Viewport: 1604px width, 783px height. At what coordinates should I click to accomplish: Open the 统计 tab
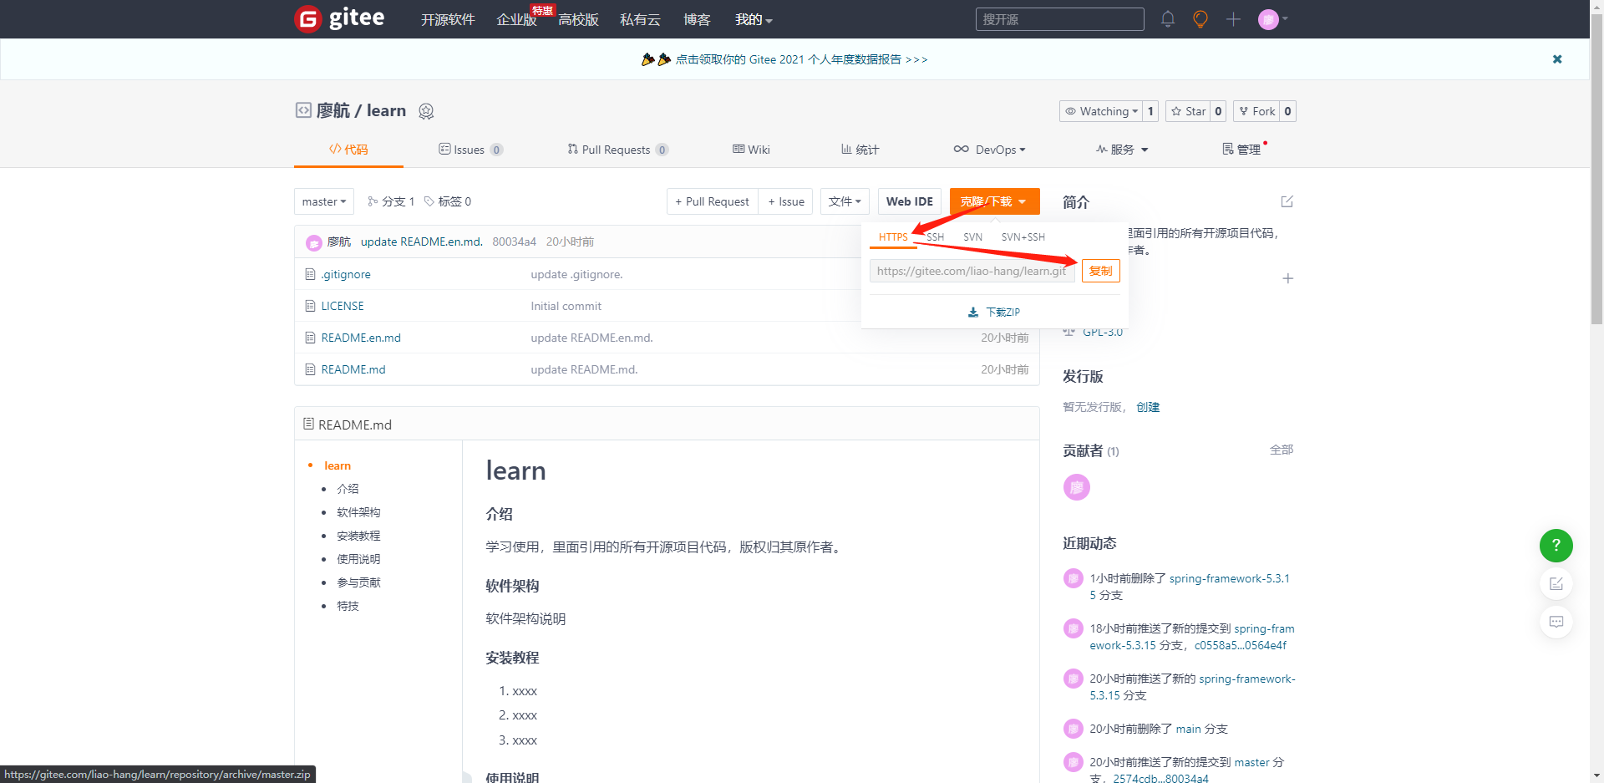(x=860, y=150)
